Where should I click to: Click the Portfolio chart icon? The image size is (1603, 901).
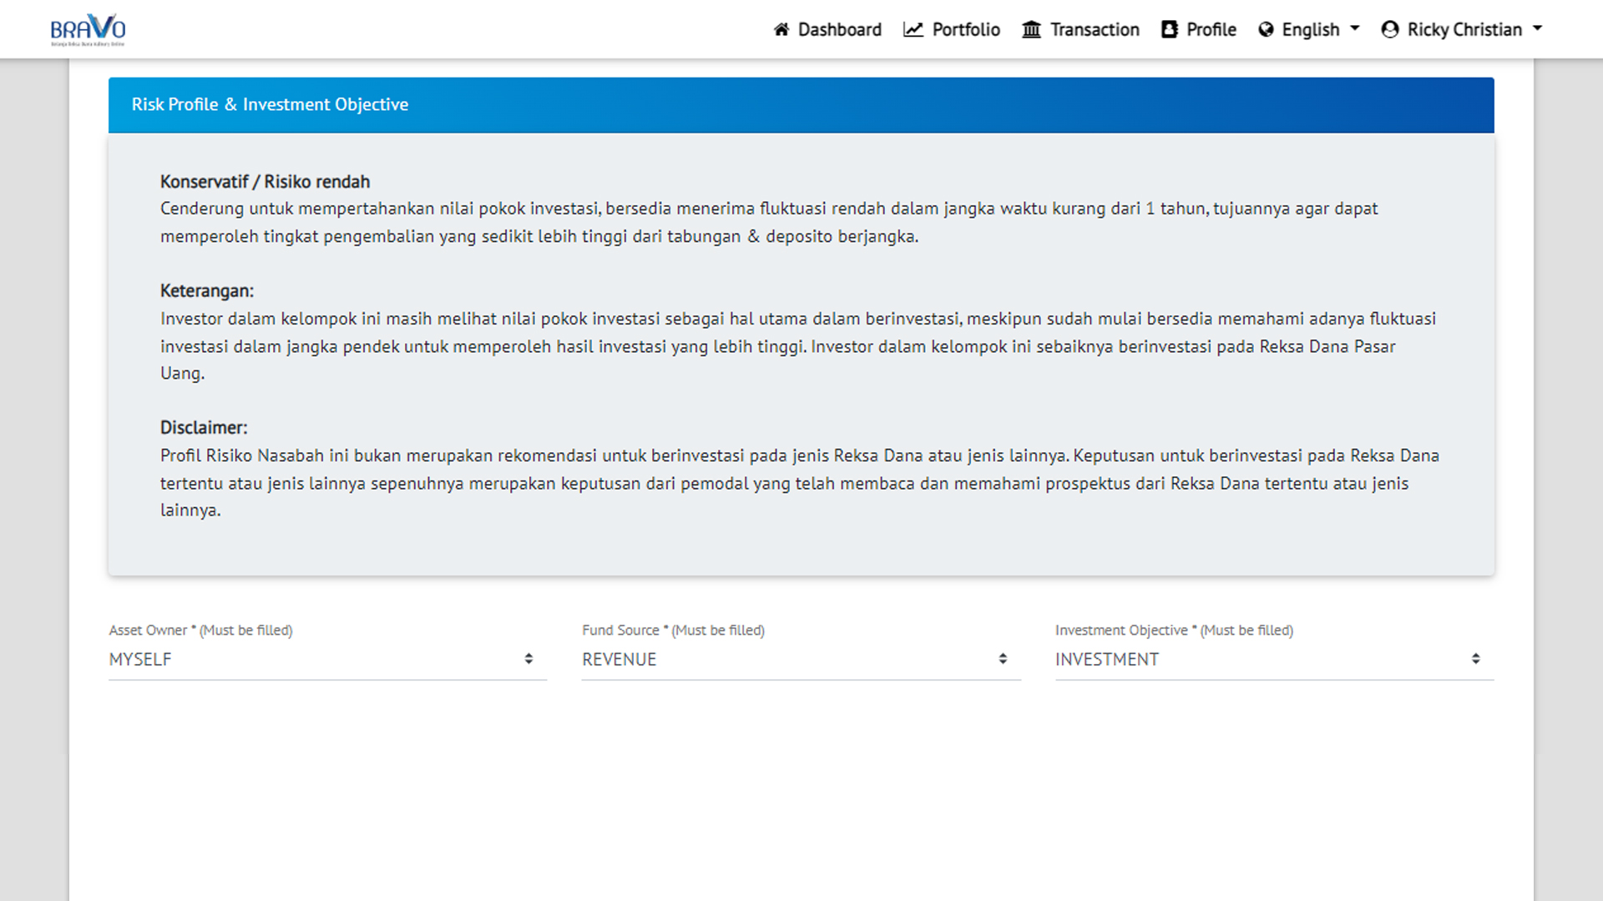(913, 30)
